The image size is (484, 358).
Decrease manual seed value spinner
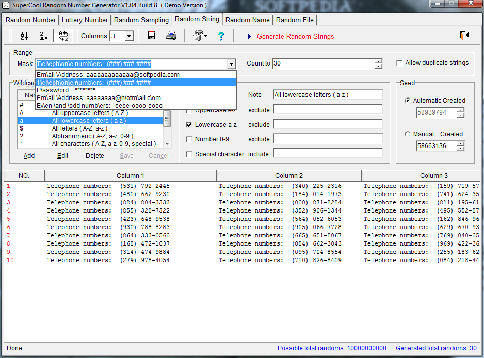461,149
